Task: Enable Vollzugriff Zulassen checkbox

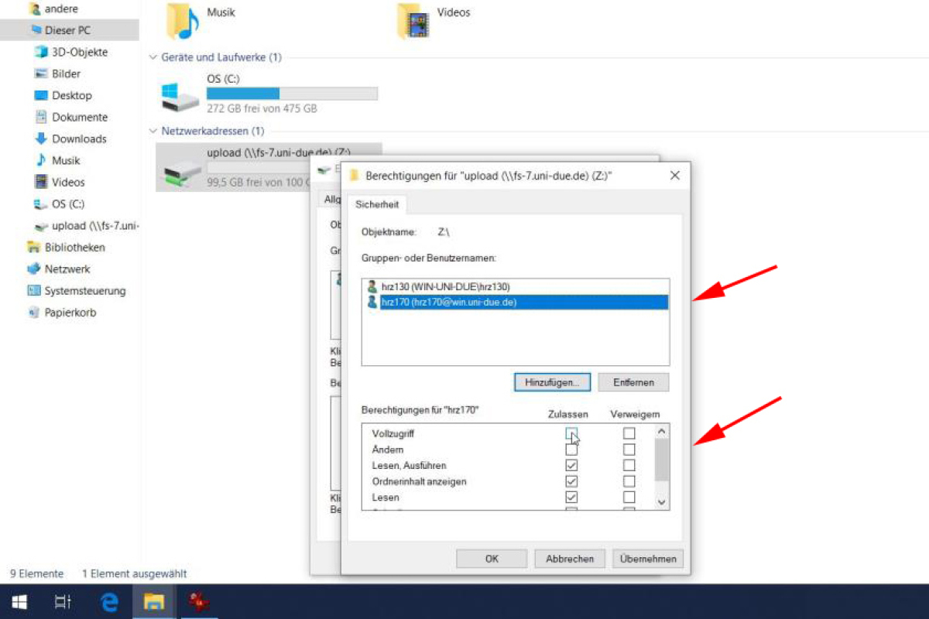Action: click(x=571, y=433)
